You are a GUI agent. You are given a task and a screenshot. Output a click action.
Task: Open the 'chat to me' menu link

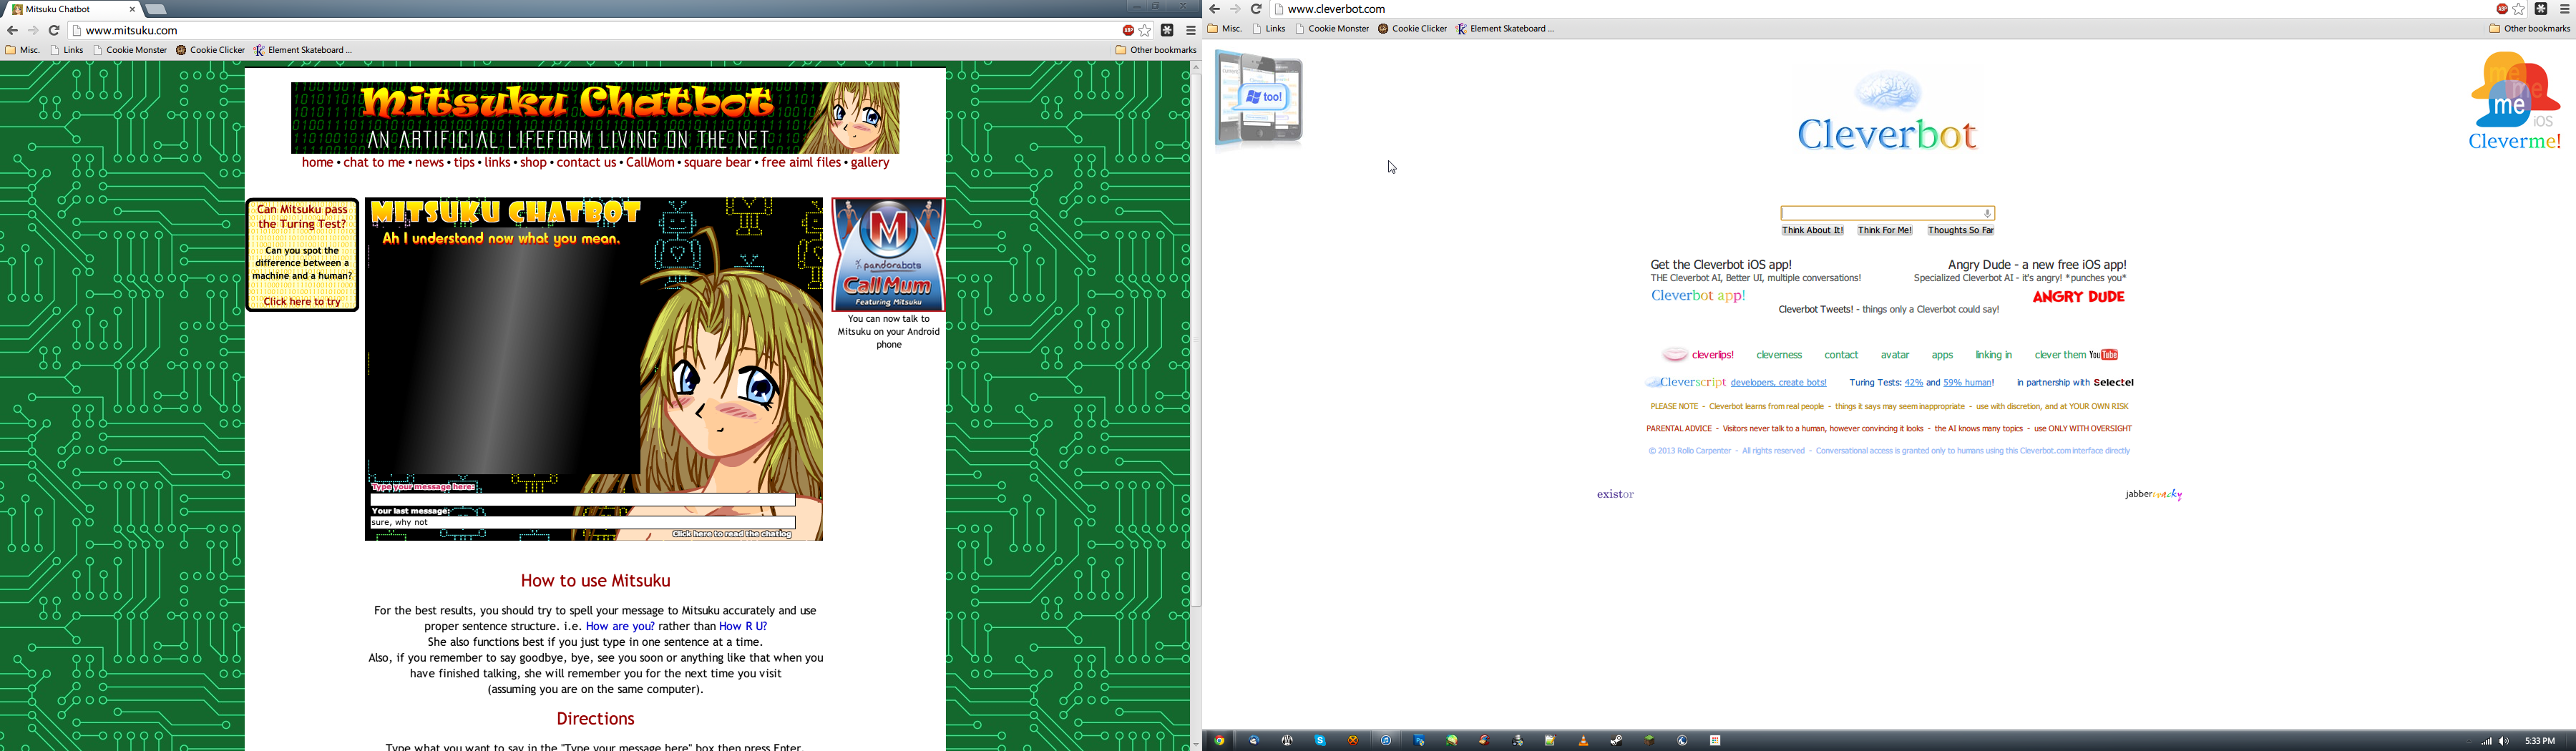(374, 163)
